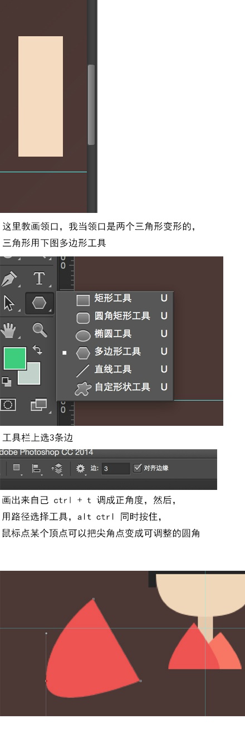This screenshot has width=245, height=748.
Task: Swap foreground and background colors arrow
Action: 38,350
